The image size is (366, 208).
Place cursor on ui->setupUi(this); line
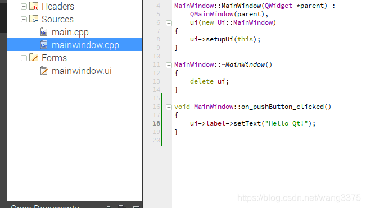(x=225, y=39)
